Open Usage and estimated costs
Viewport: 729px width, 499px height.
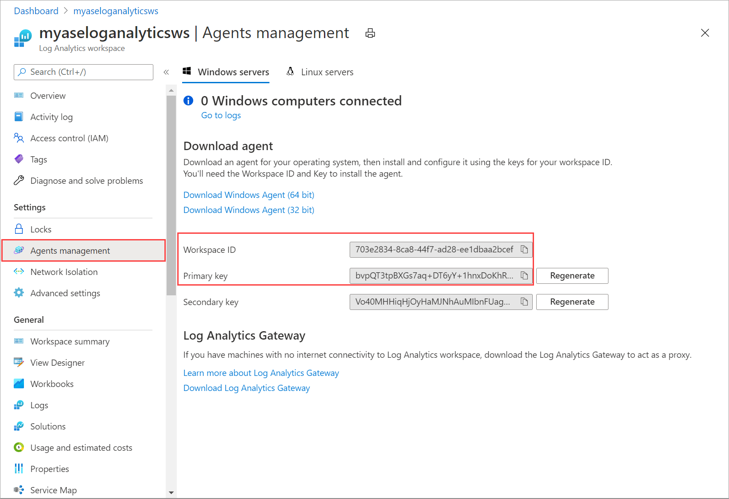[x=81, y=447]
